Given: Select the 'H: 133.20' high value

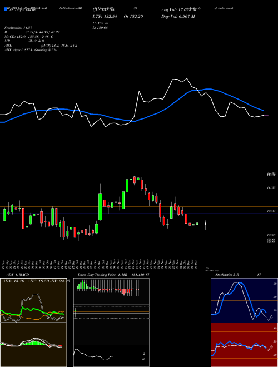Looking at the screenshot, I should 101,23.
